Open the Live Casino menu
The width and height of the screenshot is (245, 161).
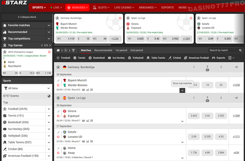tap(124, 7)
